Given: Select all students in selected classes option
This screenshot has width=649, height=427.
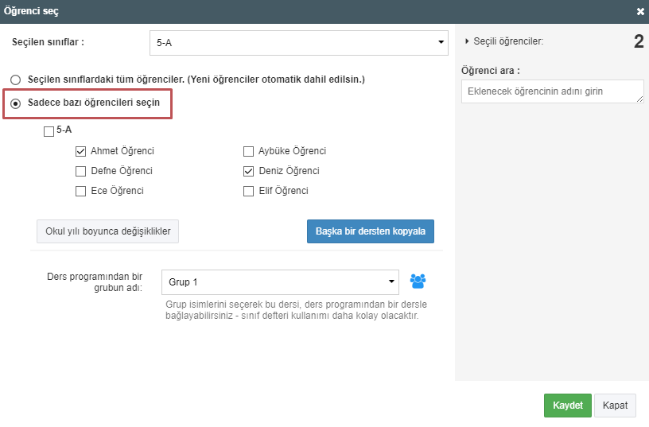Looking at the screenshot, I should [x=16, y=80].
